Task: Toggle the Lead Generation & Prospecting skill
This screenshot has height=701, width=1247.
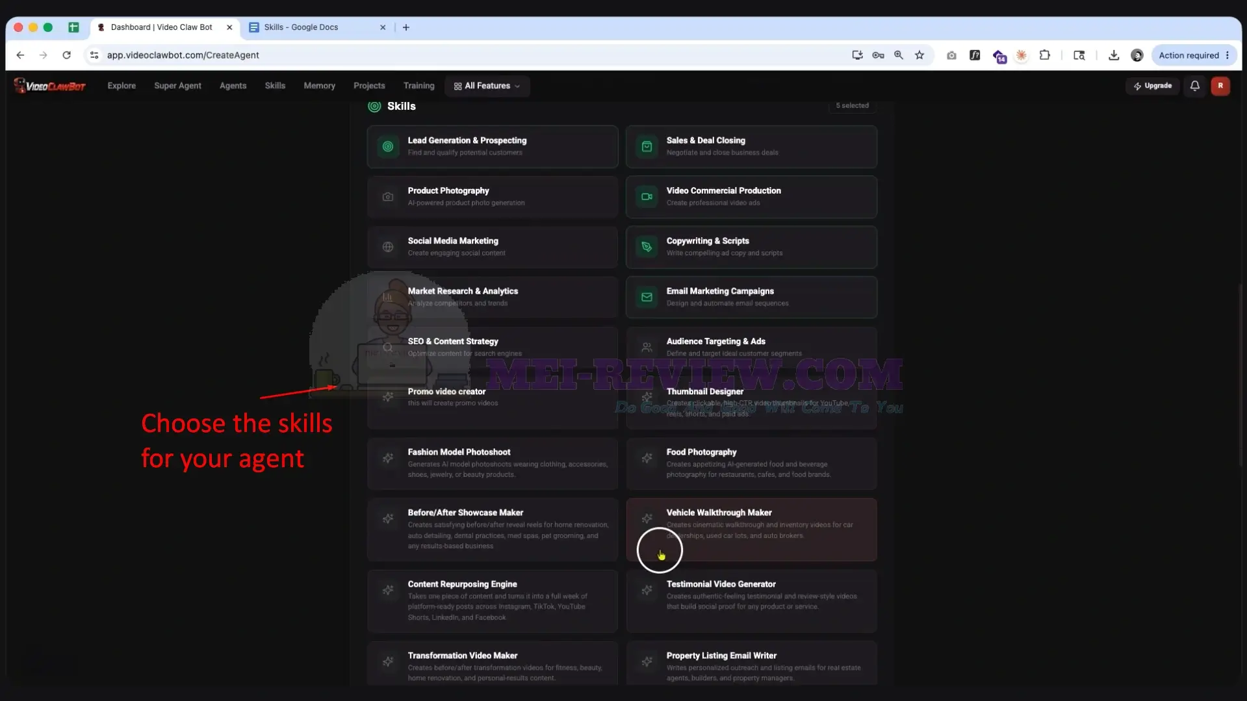Action: point(492,147)
